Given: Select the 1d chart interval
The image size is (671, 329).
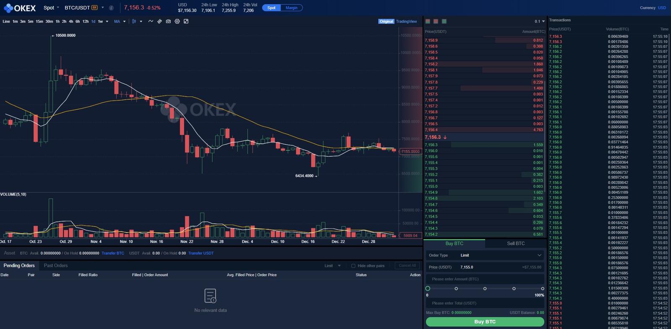Looking at the screenshot, I should (x=93, y=21).
